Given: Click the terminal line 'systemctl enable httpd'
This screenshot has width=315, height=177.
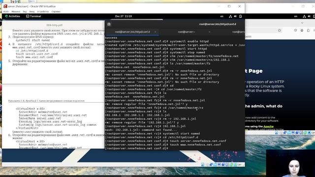Looking at the screenshot, I should click(189, 41).
